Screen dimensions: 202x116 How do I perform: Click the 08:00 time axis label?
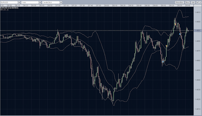click(107, 6)
